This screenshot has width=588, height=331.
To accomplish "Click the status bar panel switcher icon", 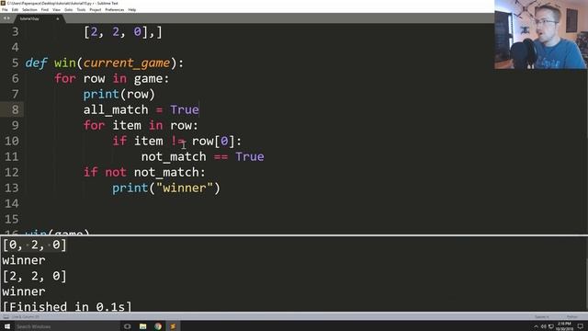I will [x=6, y=317].
